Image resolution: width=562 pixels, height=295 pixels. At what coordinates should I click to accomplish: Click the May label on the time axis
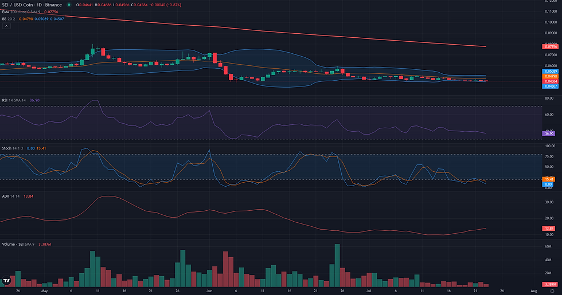[x=45, y=291]
